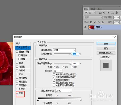Click the 不透明度 value field in dialog

pyautogui.click(x=75, y=54)
